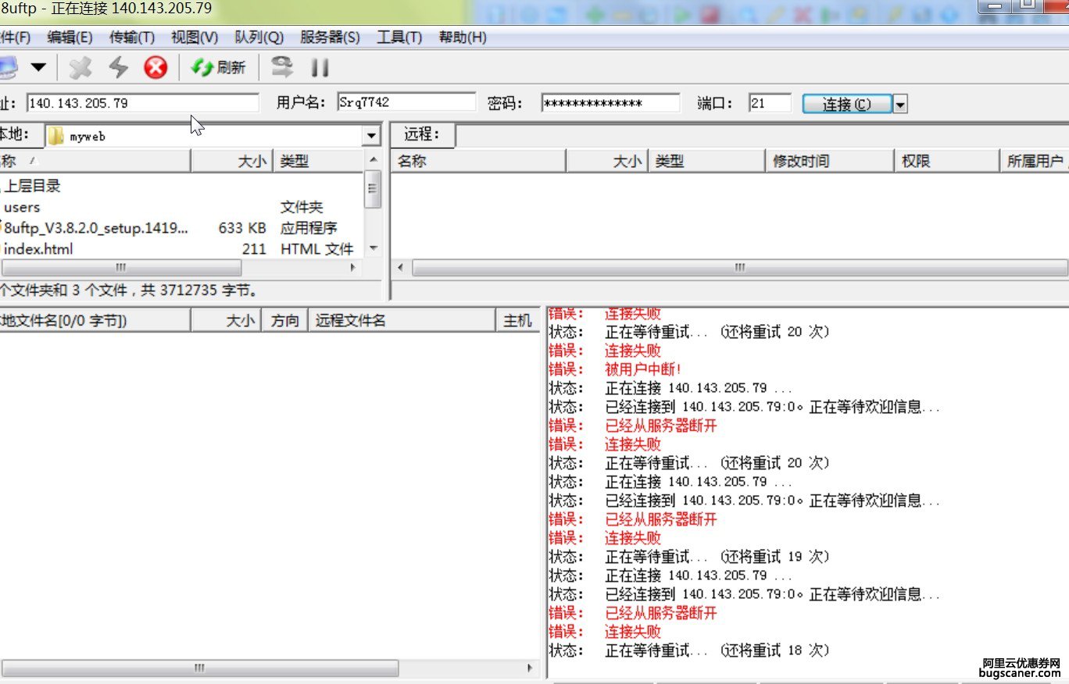Screen dimensions: 1069x684
Task: Open the 视图(V) menu
Action: click(195, 37)
